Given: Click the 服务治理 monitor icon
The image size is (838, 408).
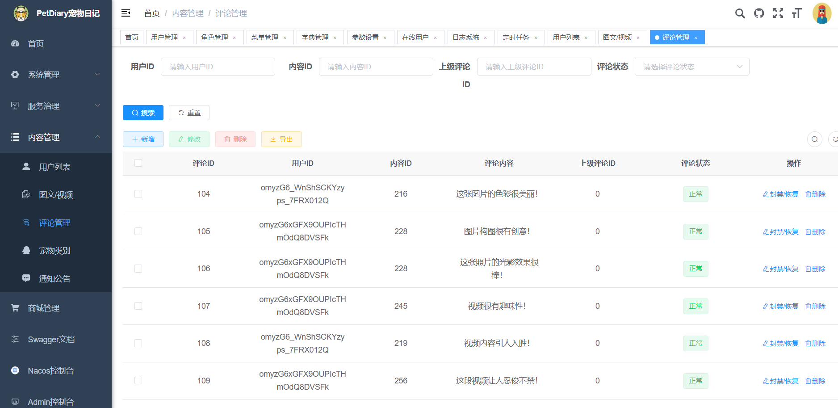Looking at the screenshot, I should [x=15, y=106].
